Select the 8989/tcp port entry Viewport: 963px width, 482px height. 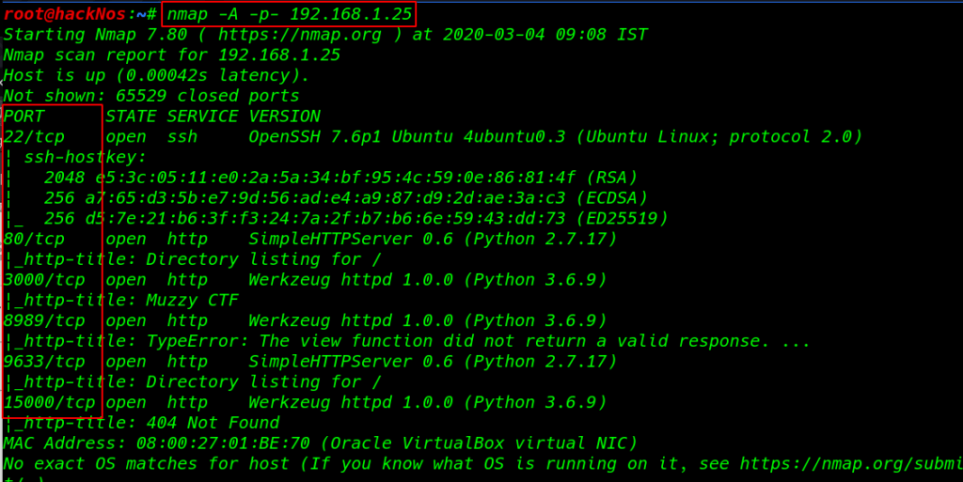44,320
